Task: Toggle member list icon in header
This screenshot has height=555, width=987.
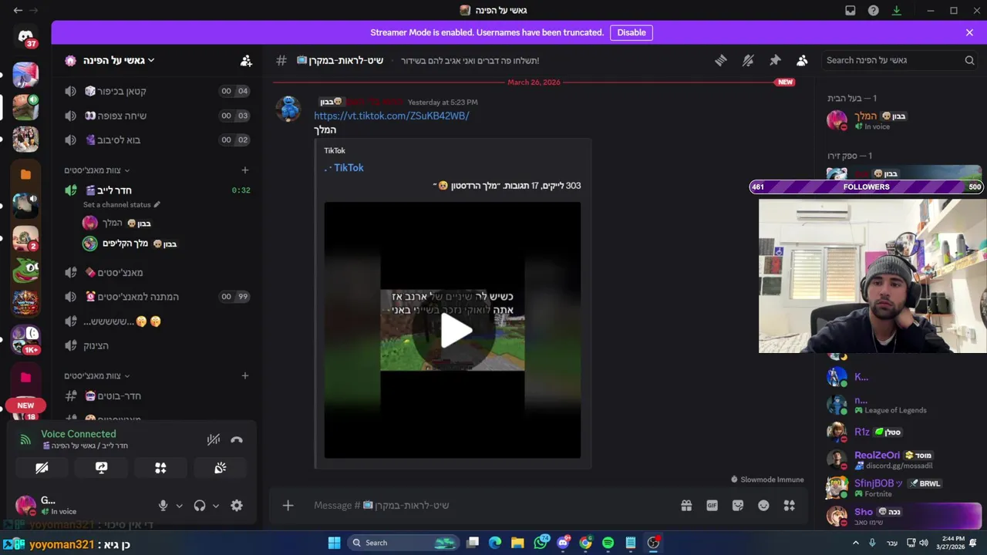Action: tap(802, 60)
